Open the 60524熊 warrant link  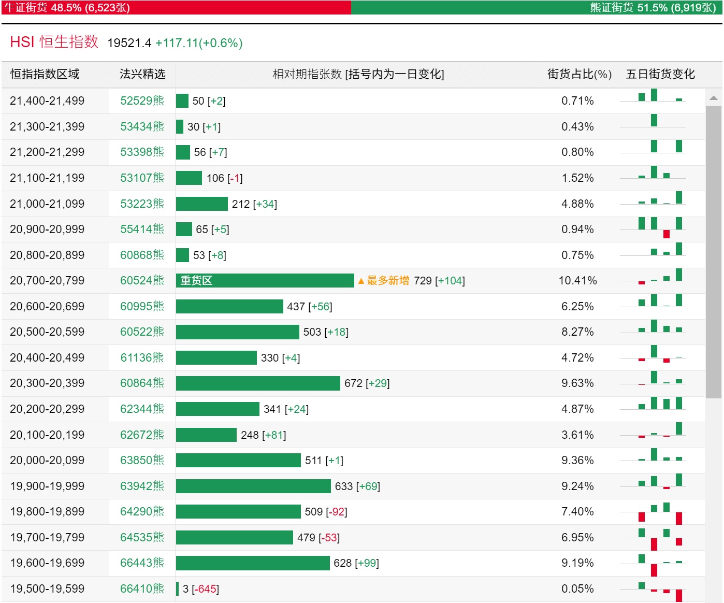point(142,281)
